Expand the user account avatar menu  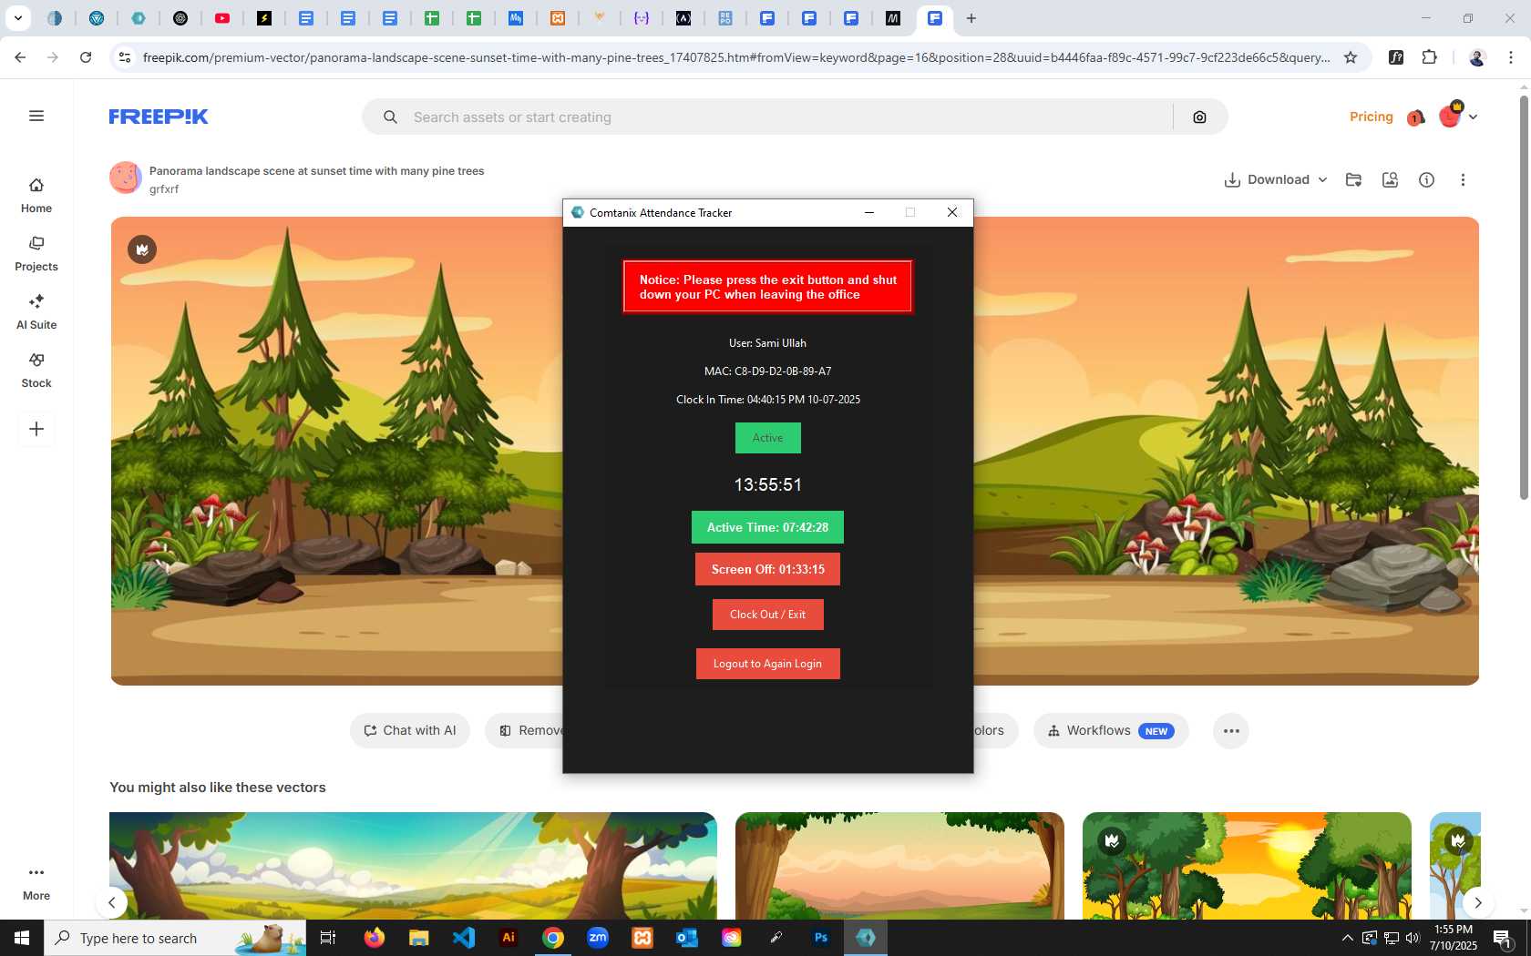click(1457, 116)
